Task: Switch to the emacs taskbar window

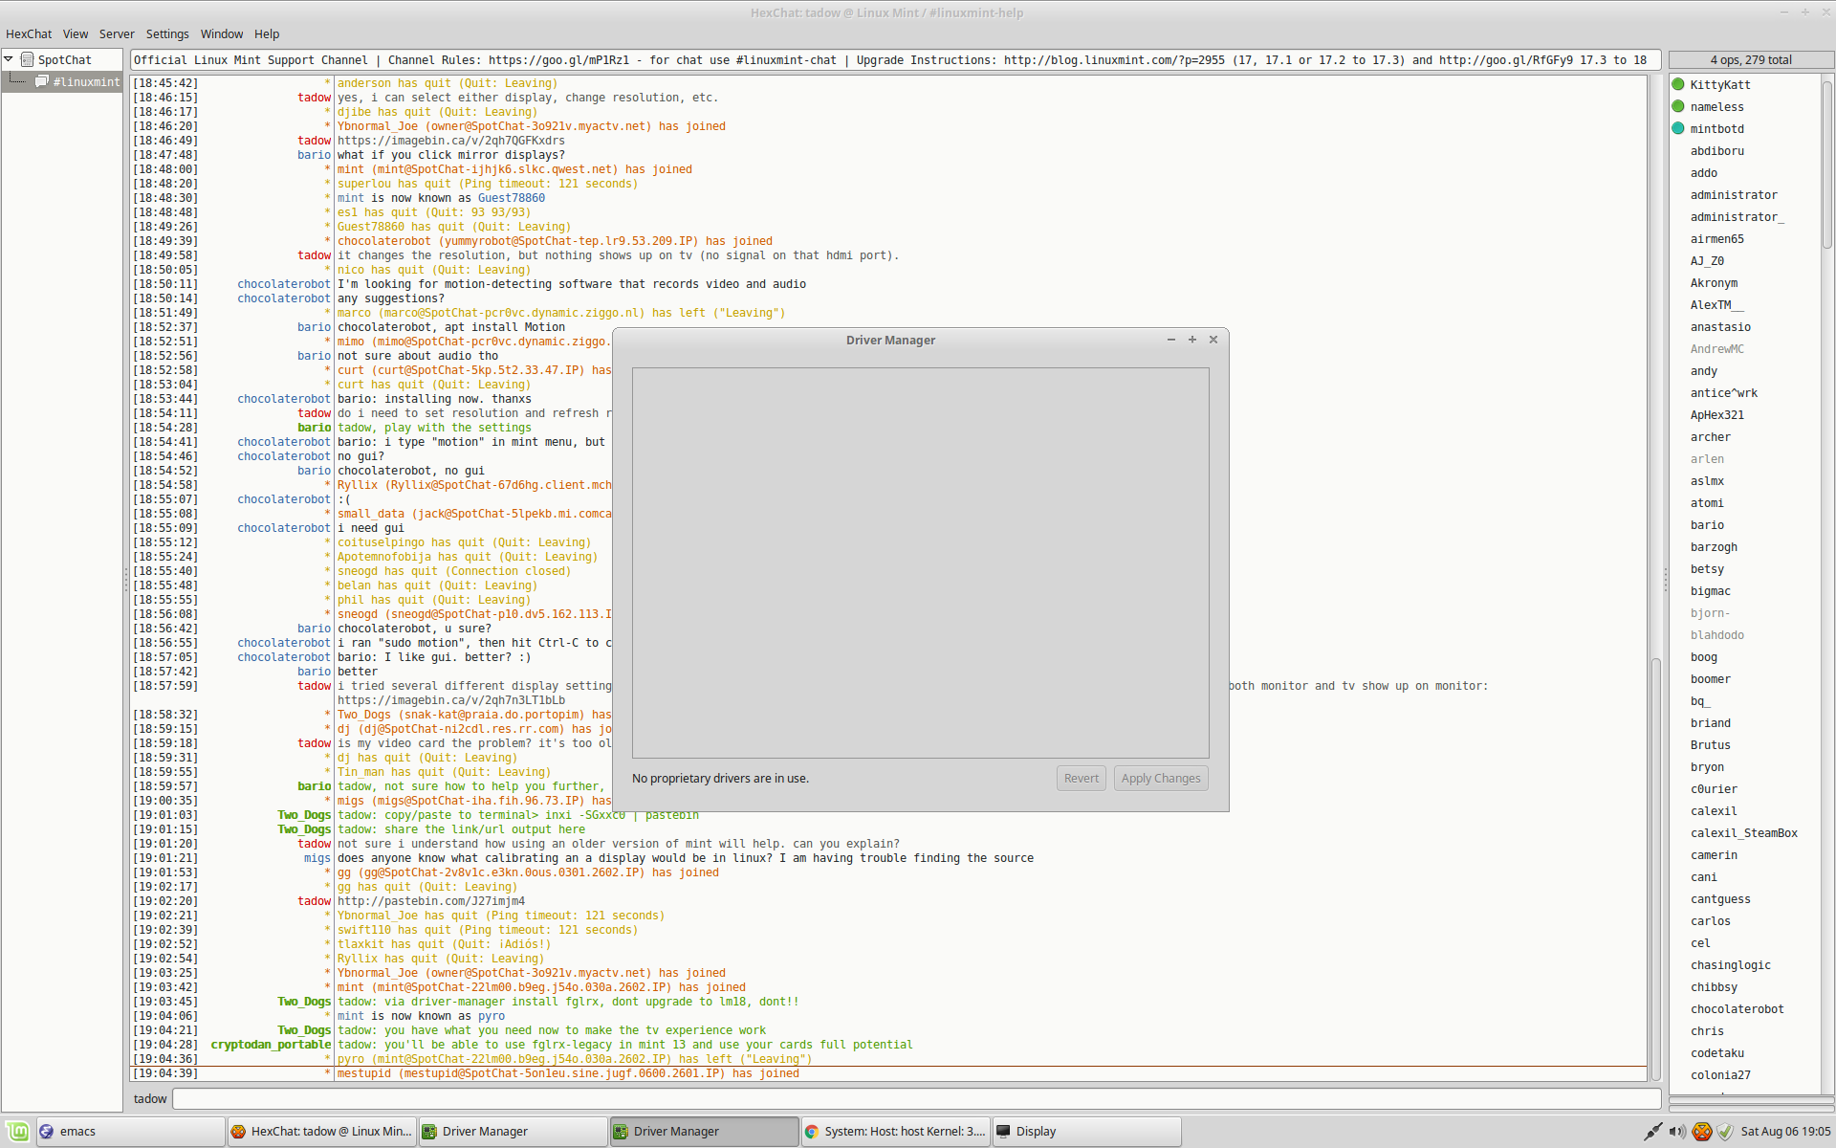Action: 131,1131
